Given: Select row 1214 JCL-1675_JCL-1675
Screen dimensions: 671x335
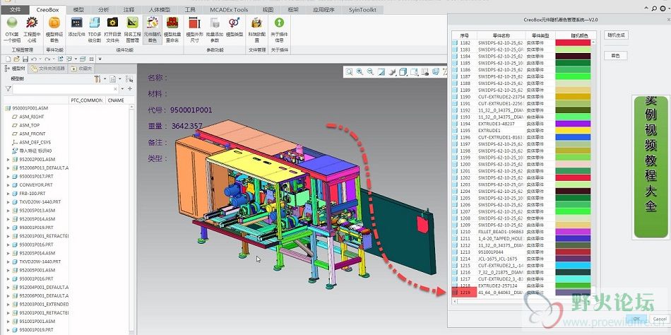Looking at the screenshot, I should 521,259.
